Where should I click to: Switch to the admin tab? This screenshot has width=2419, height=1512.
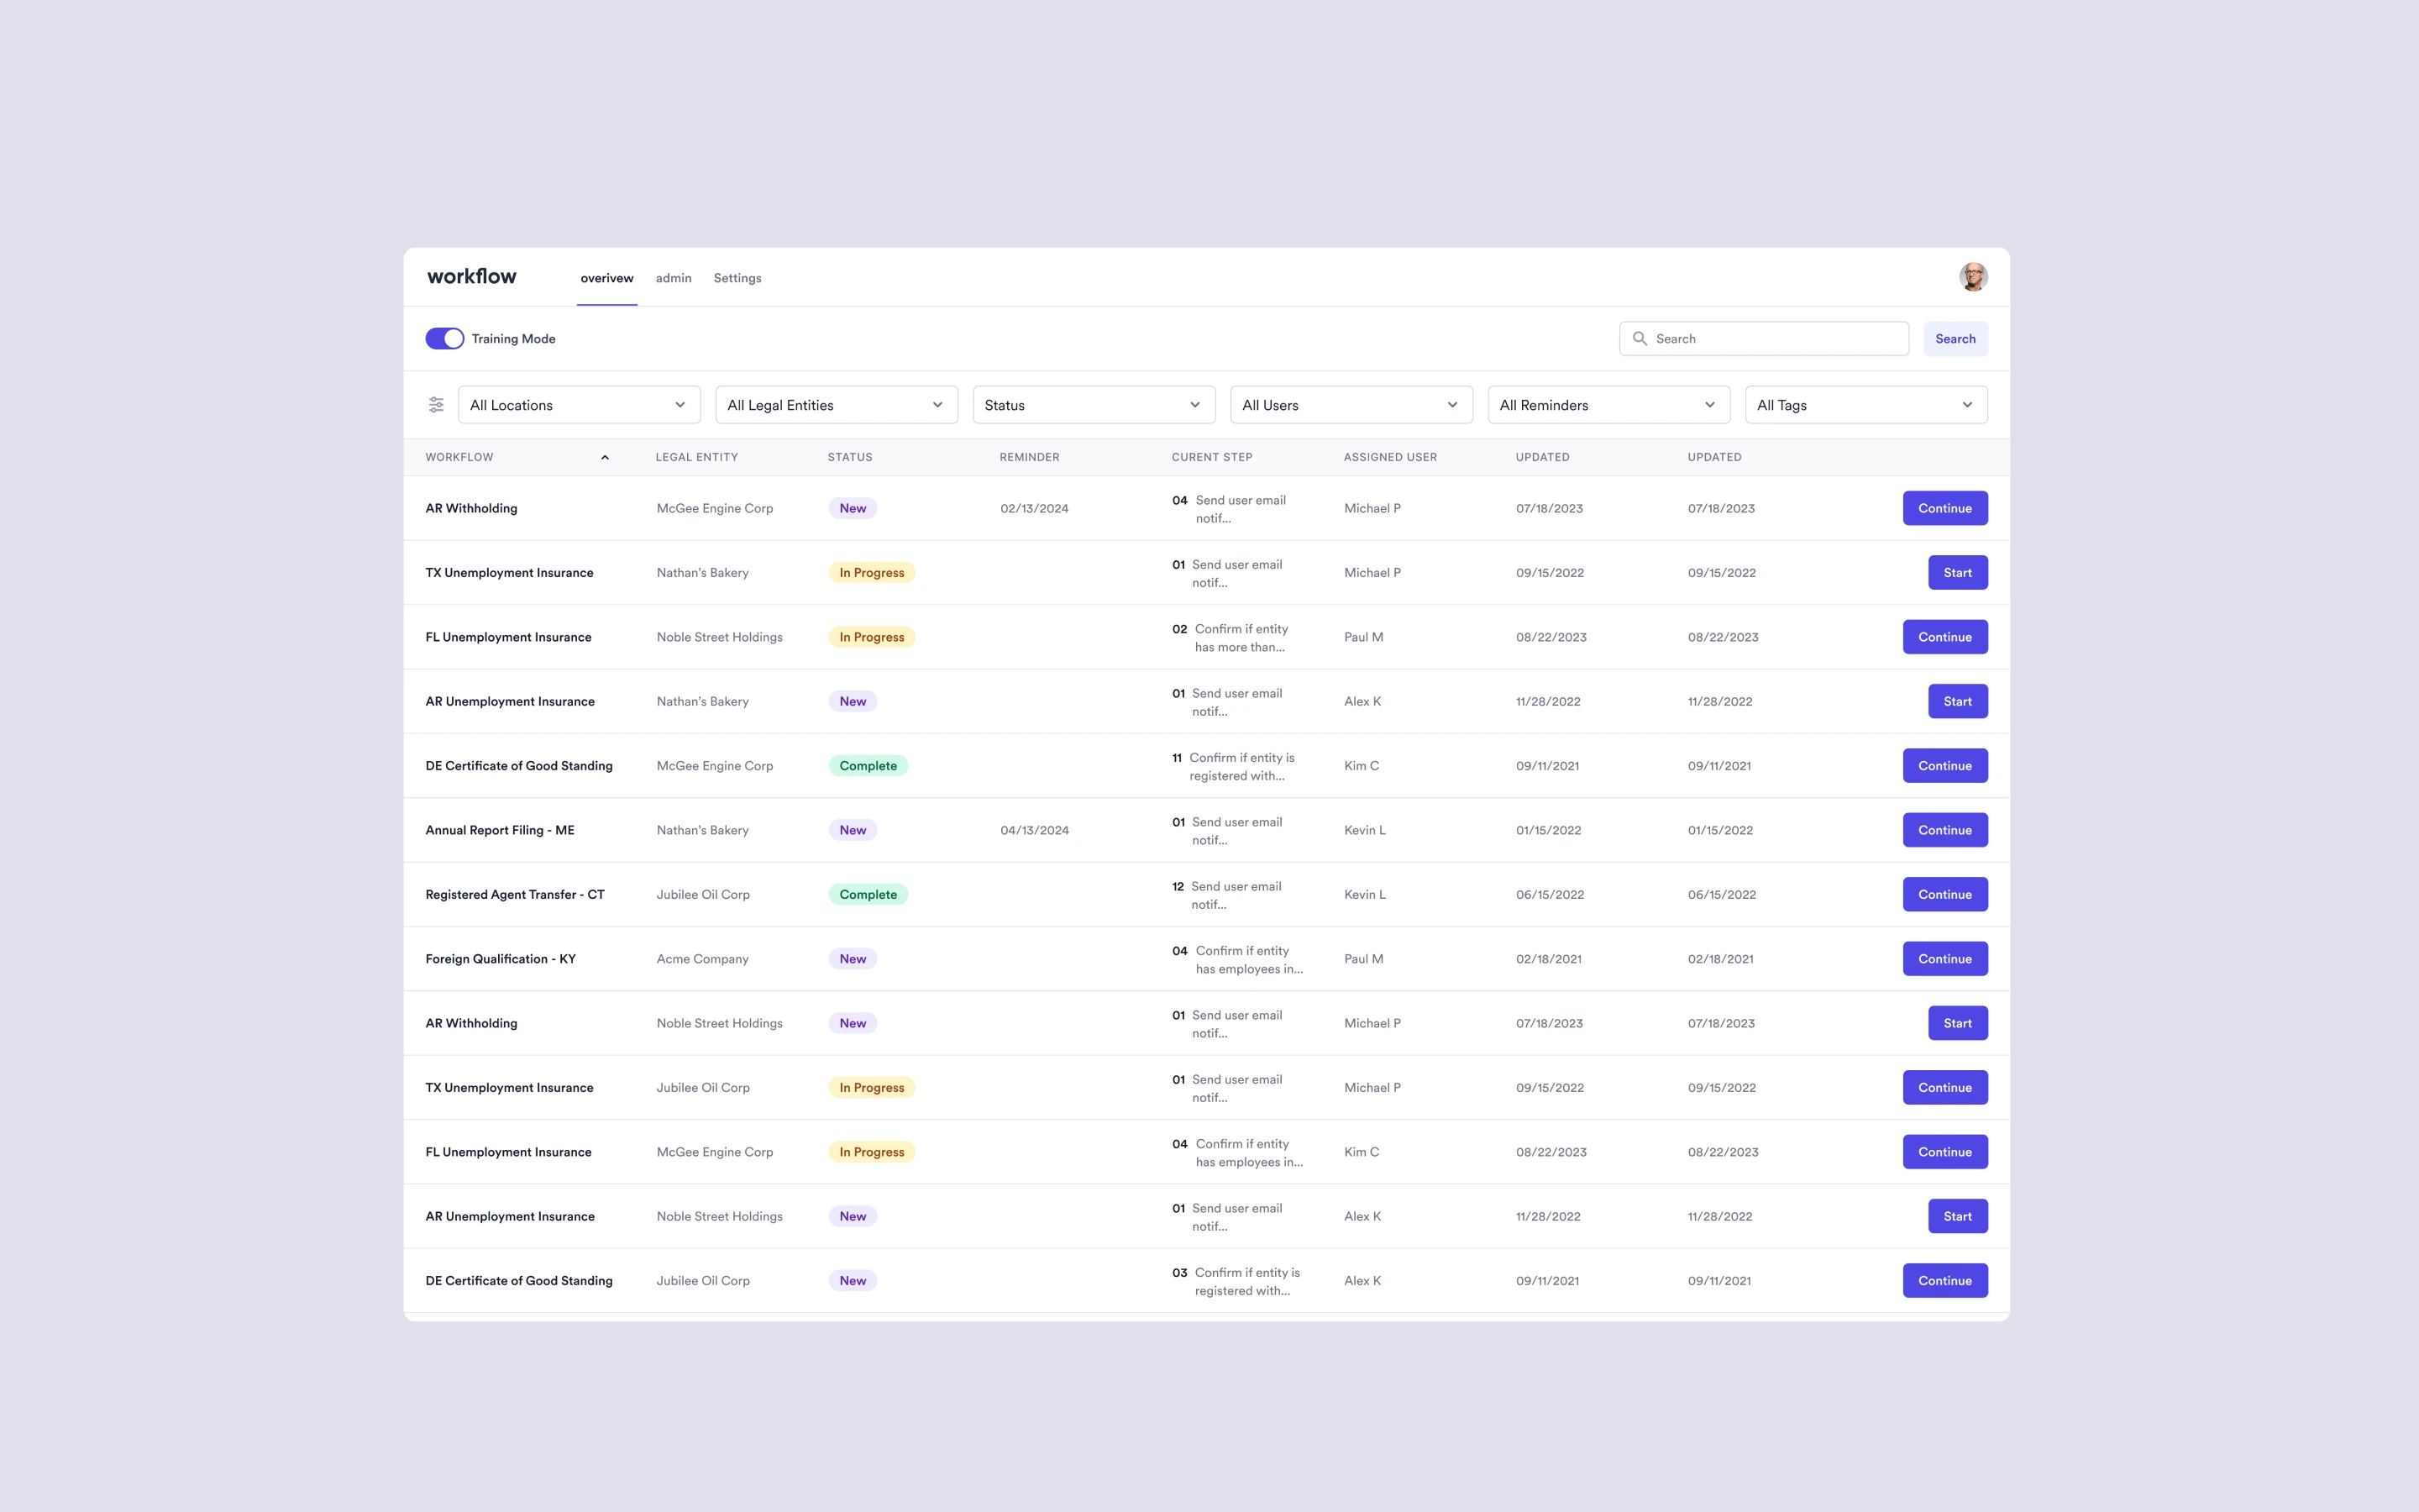pos(673,278)
